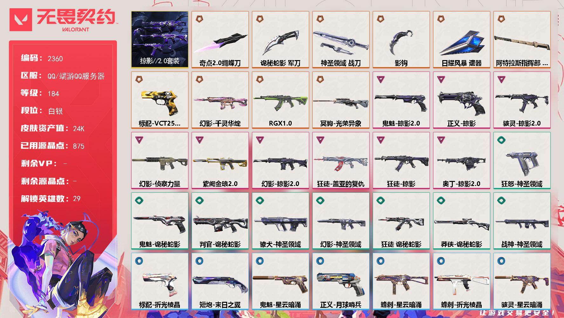Click the 短炮-末日之翼 shotgun card
Screen dimensions: 564x318
(220, 281)
